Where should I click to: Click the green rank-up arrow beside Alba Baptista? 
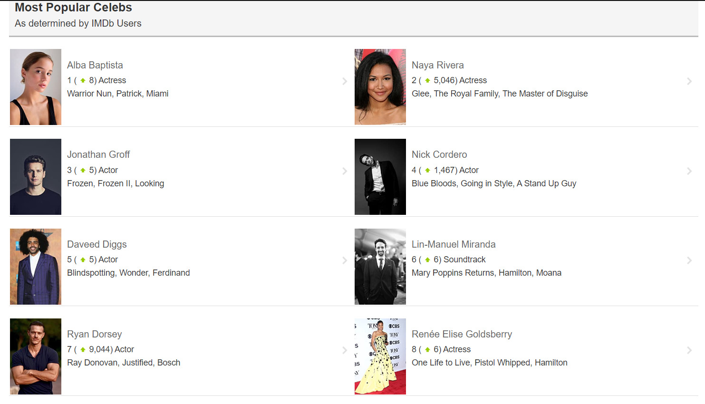point(84,80)
